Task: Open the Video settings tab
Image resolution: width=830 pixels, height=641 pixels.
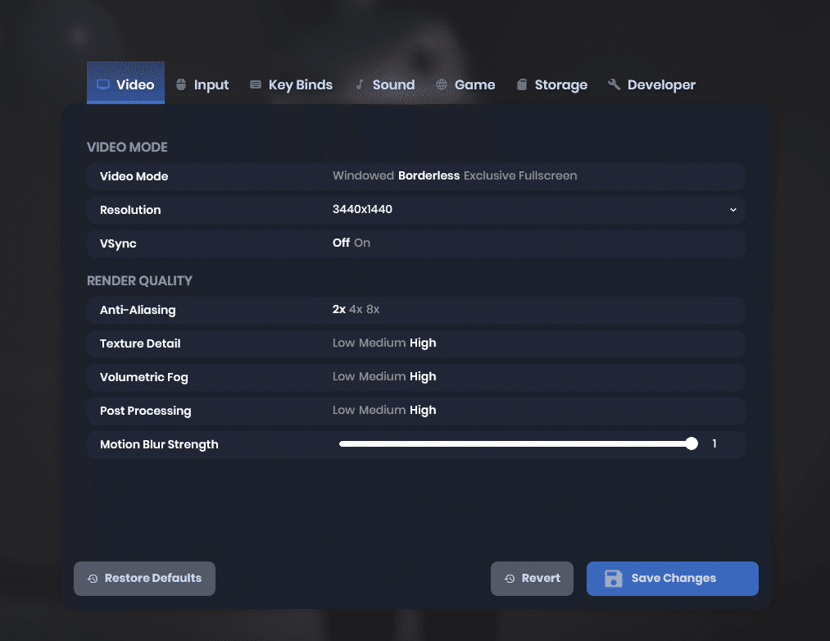Action: click(x=125, y=83)
